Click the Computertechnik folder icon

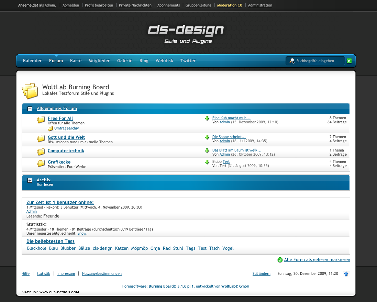pyautogui.click(x=41, y=152)
